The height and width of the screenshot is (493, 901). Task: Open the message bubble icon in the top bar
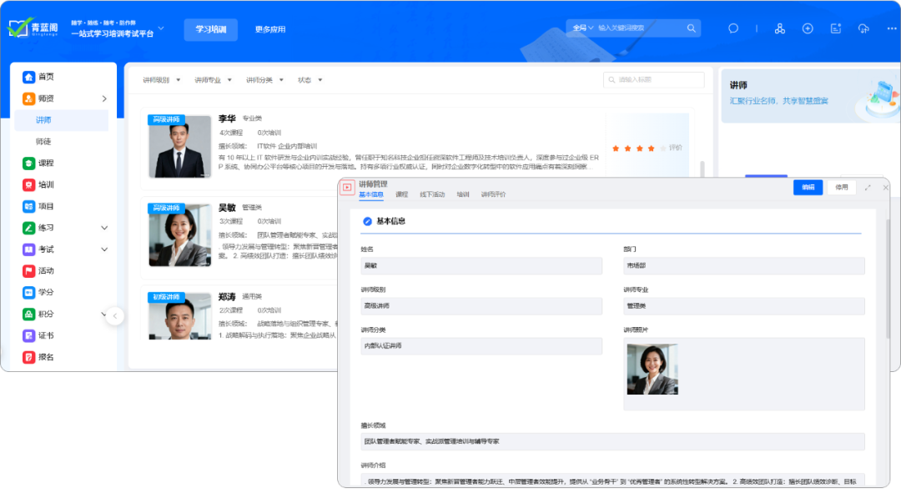(x=732, y=28)
